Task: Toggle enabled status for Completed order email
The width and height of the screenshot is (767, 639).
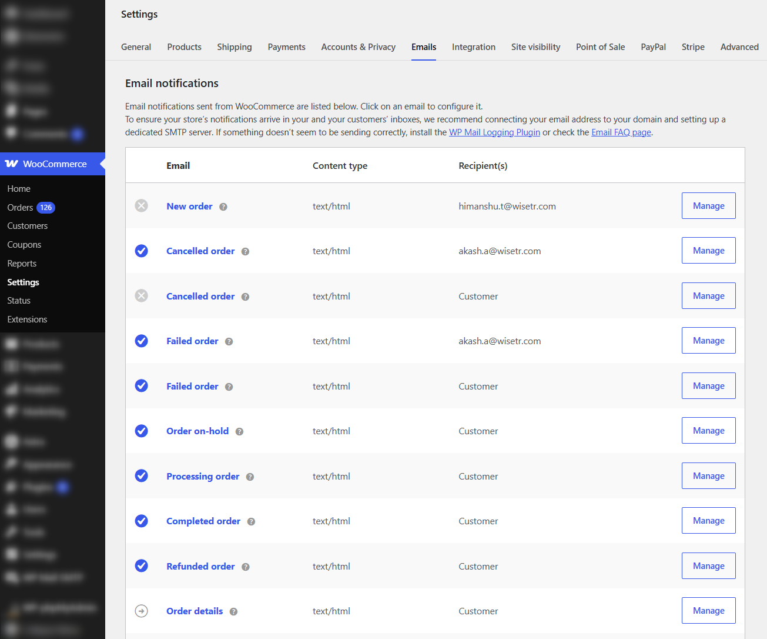Action: click(x=142, y=521)
